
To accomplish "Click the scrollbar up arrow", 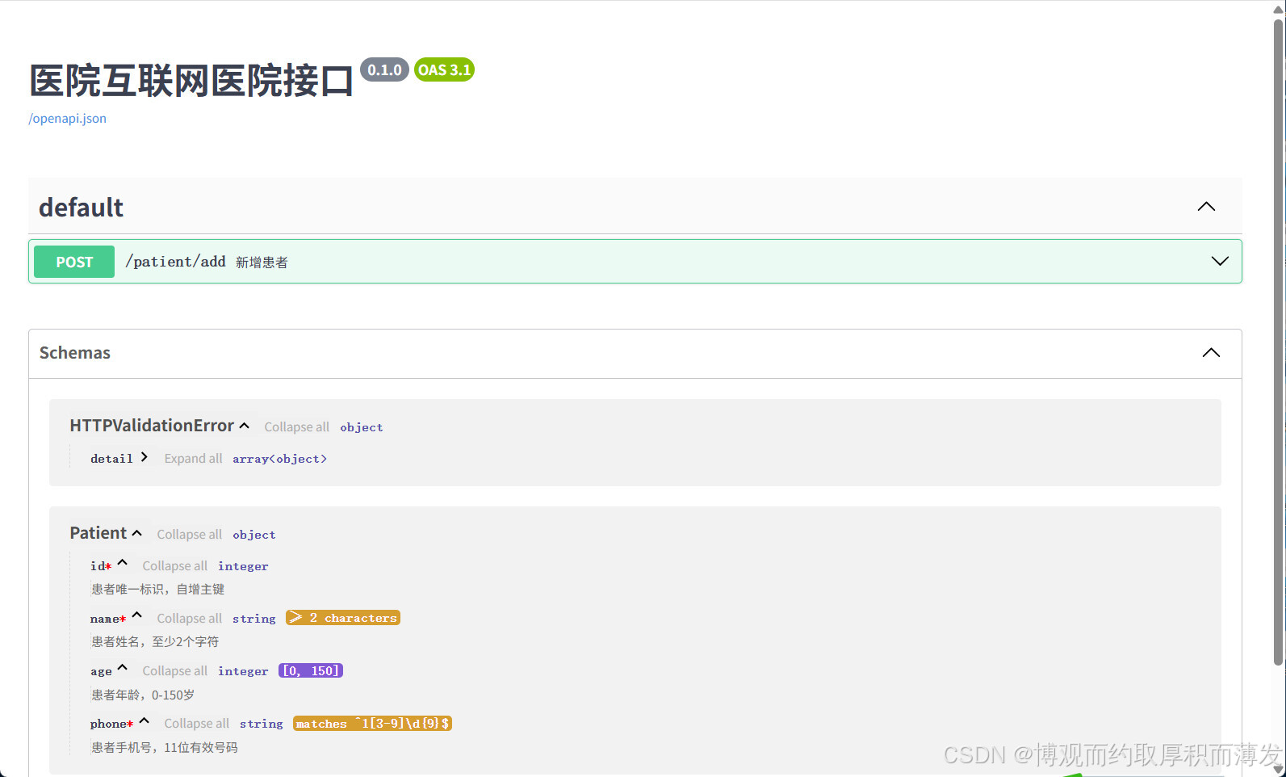I will 1278,8.
